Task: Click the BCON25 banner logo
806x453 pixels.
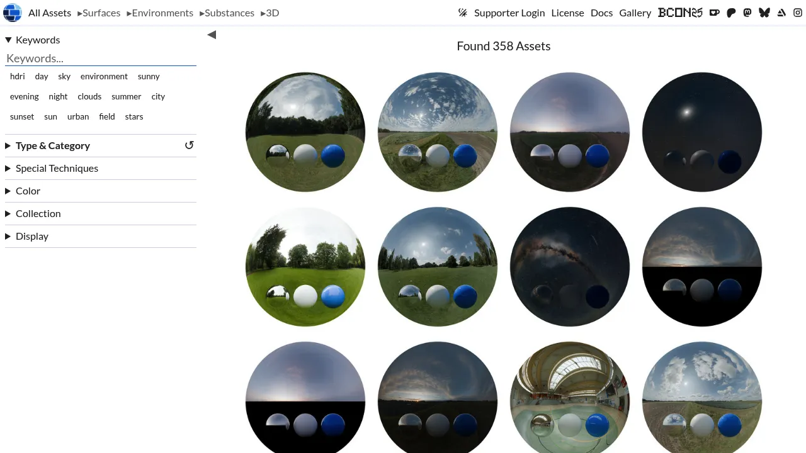Action: [680, 13]
